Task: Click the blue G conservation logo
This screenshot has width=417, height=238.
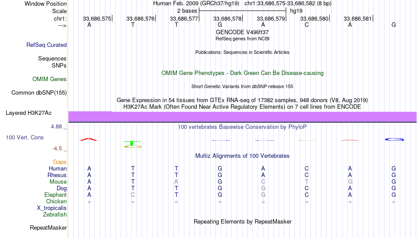Action: (x=395, y=139)
